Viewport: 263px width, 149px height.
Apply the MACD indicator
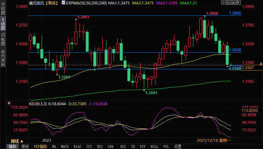click(65, 146)
